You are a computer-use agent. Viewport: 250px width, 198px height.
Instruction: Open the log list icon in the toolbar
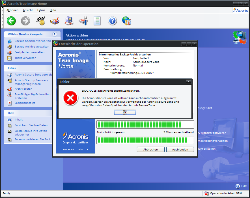coord(97,21)
